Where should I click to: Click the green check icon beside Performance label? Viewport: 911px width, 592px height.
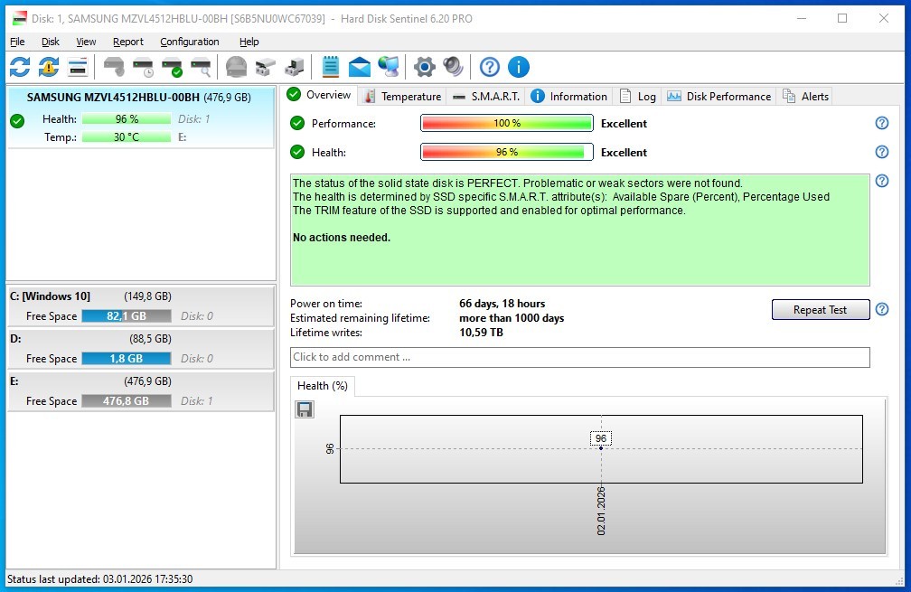297,123
